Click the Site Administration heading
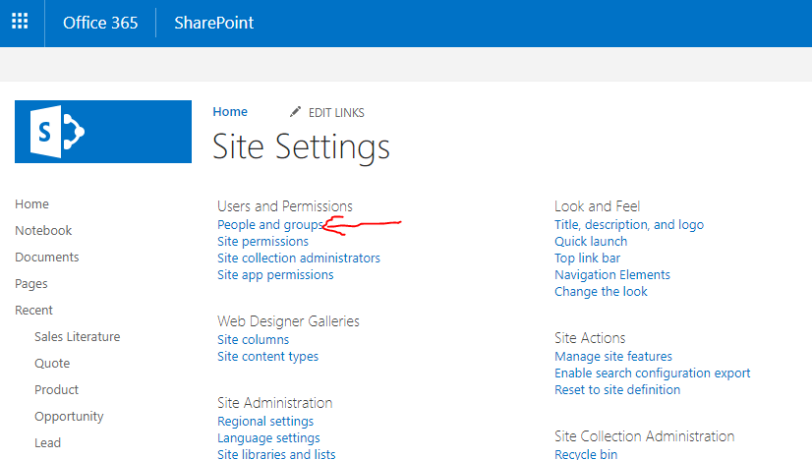This screenshot has width=812, height=460. pos(275,403)
